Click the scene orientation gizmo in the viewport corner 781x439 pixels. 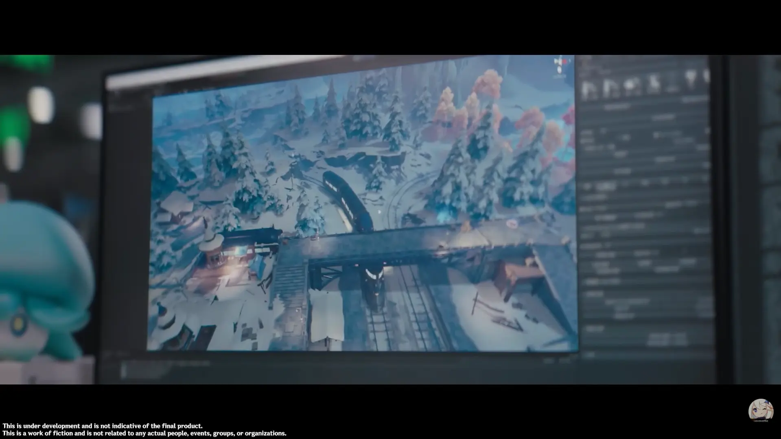point(560,63)
